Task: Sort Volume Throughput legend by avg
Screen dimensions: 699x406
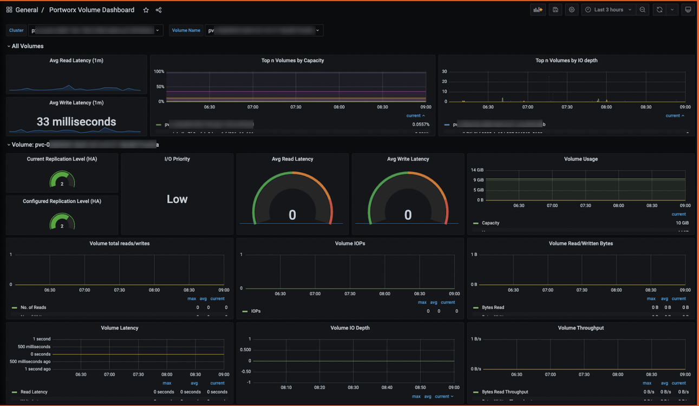Action: click(x=664, y=383)
